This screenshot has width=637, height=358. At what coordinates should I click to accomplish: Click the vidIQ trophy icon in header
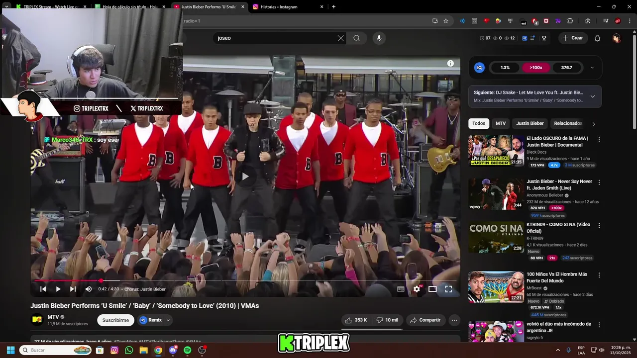[x=544, y=38]
